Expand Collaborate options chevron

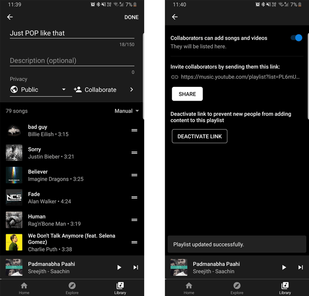[x=131, y=90]
